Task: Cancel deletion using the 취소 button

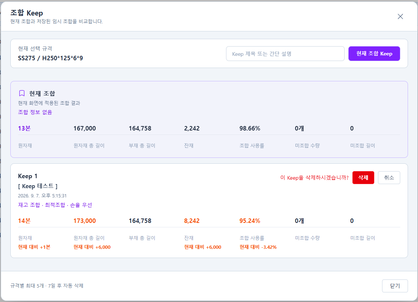Action: pyautogui.click(x=389, y=177)
